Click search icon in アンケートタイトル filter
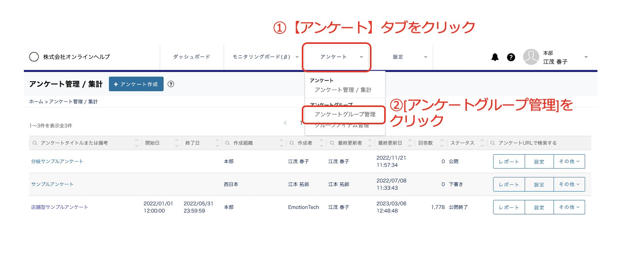 [35, 143]
